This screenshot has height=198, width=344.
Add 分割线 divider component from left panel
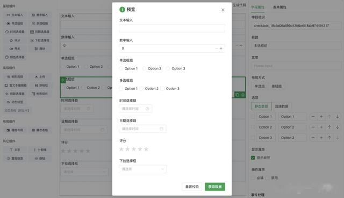[x=40, y=150]
